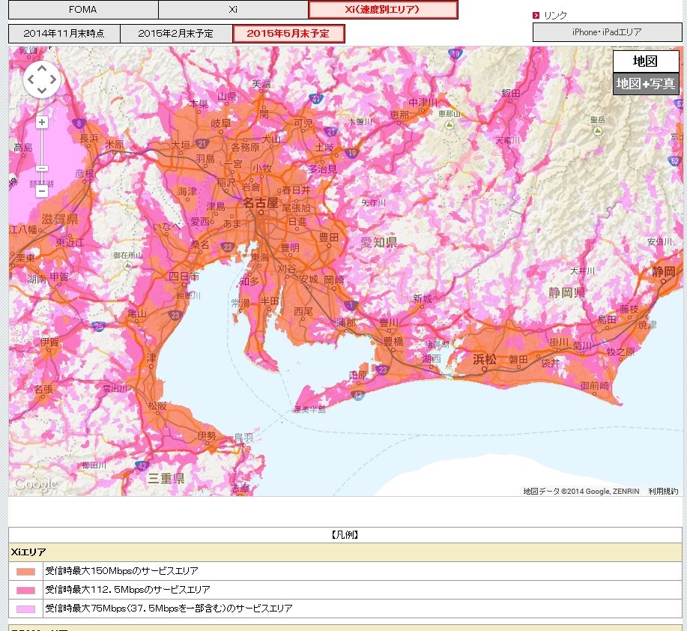The height and width of the screenshot is (631, 687).
Task: Click the route 42 shield near 渥美半島
Action: click(x=357, y=395)
